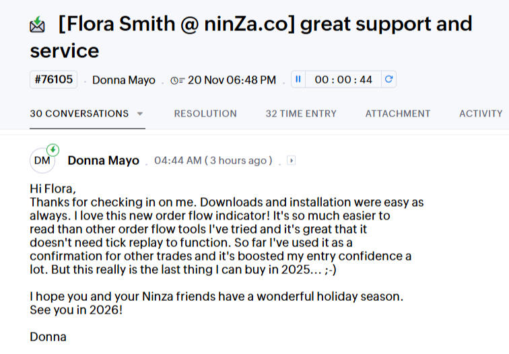Reset the ticket timer with the refresh icon
The width and height of the screenshot is (509, 354).
point(388,79)
